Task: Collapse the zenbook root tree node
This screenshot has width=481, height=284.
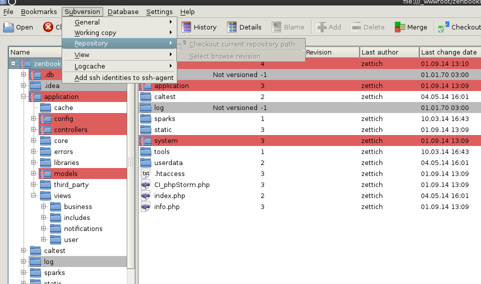Action: tap(13, 63)
